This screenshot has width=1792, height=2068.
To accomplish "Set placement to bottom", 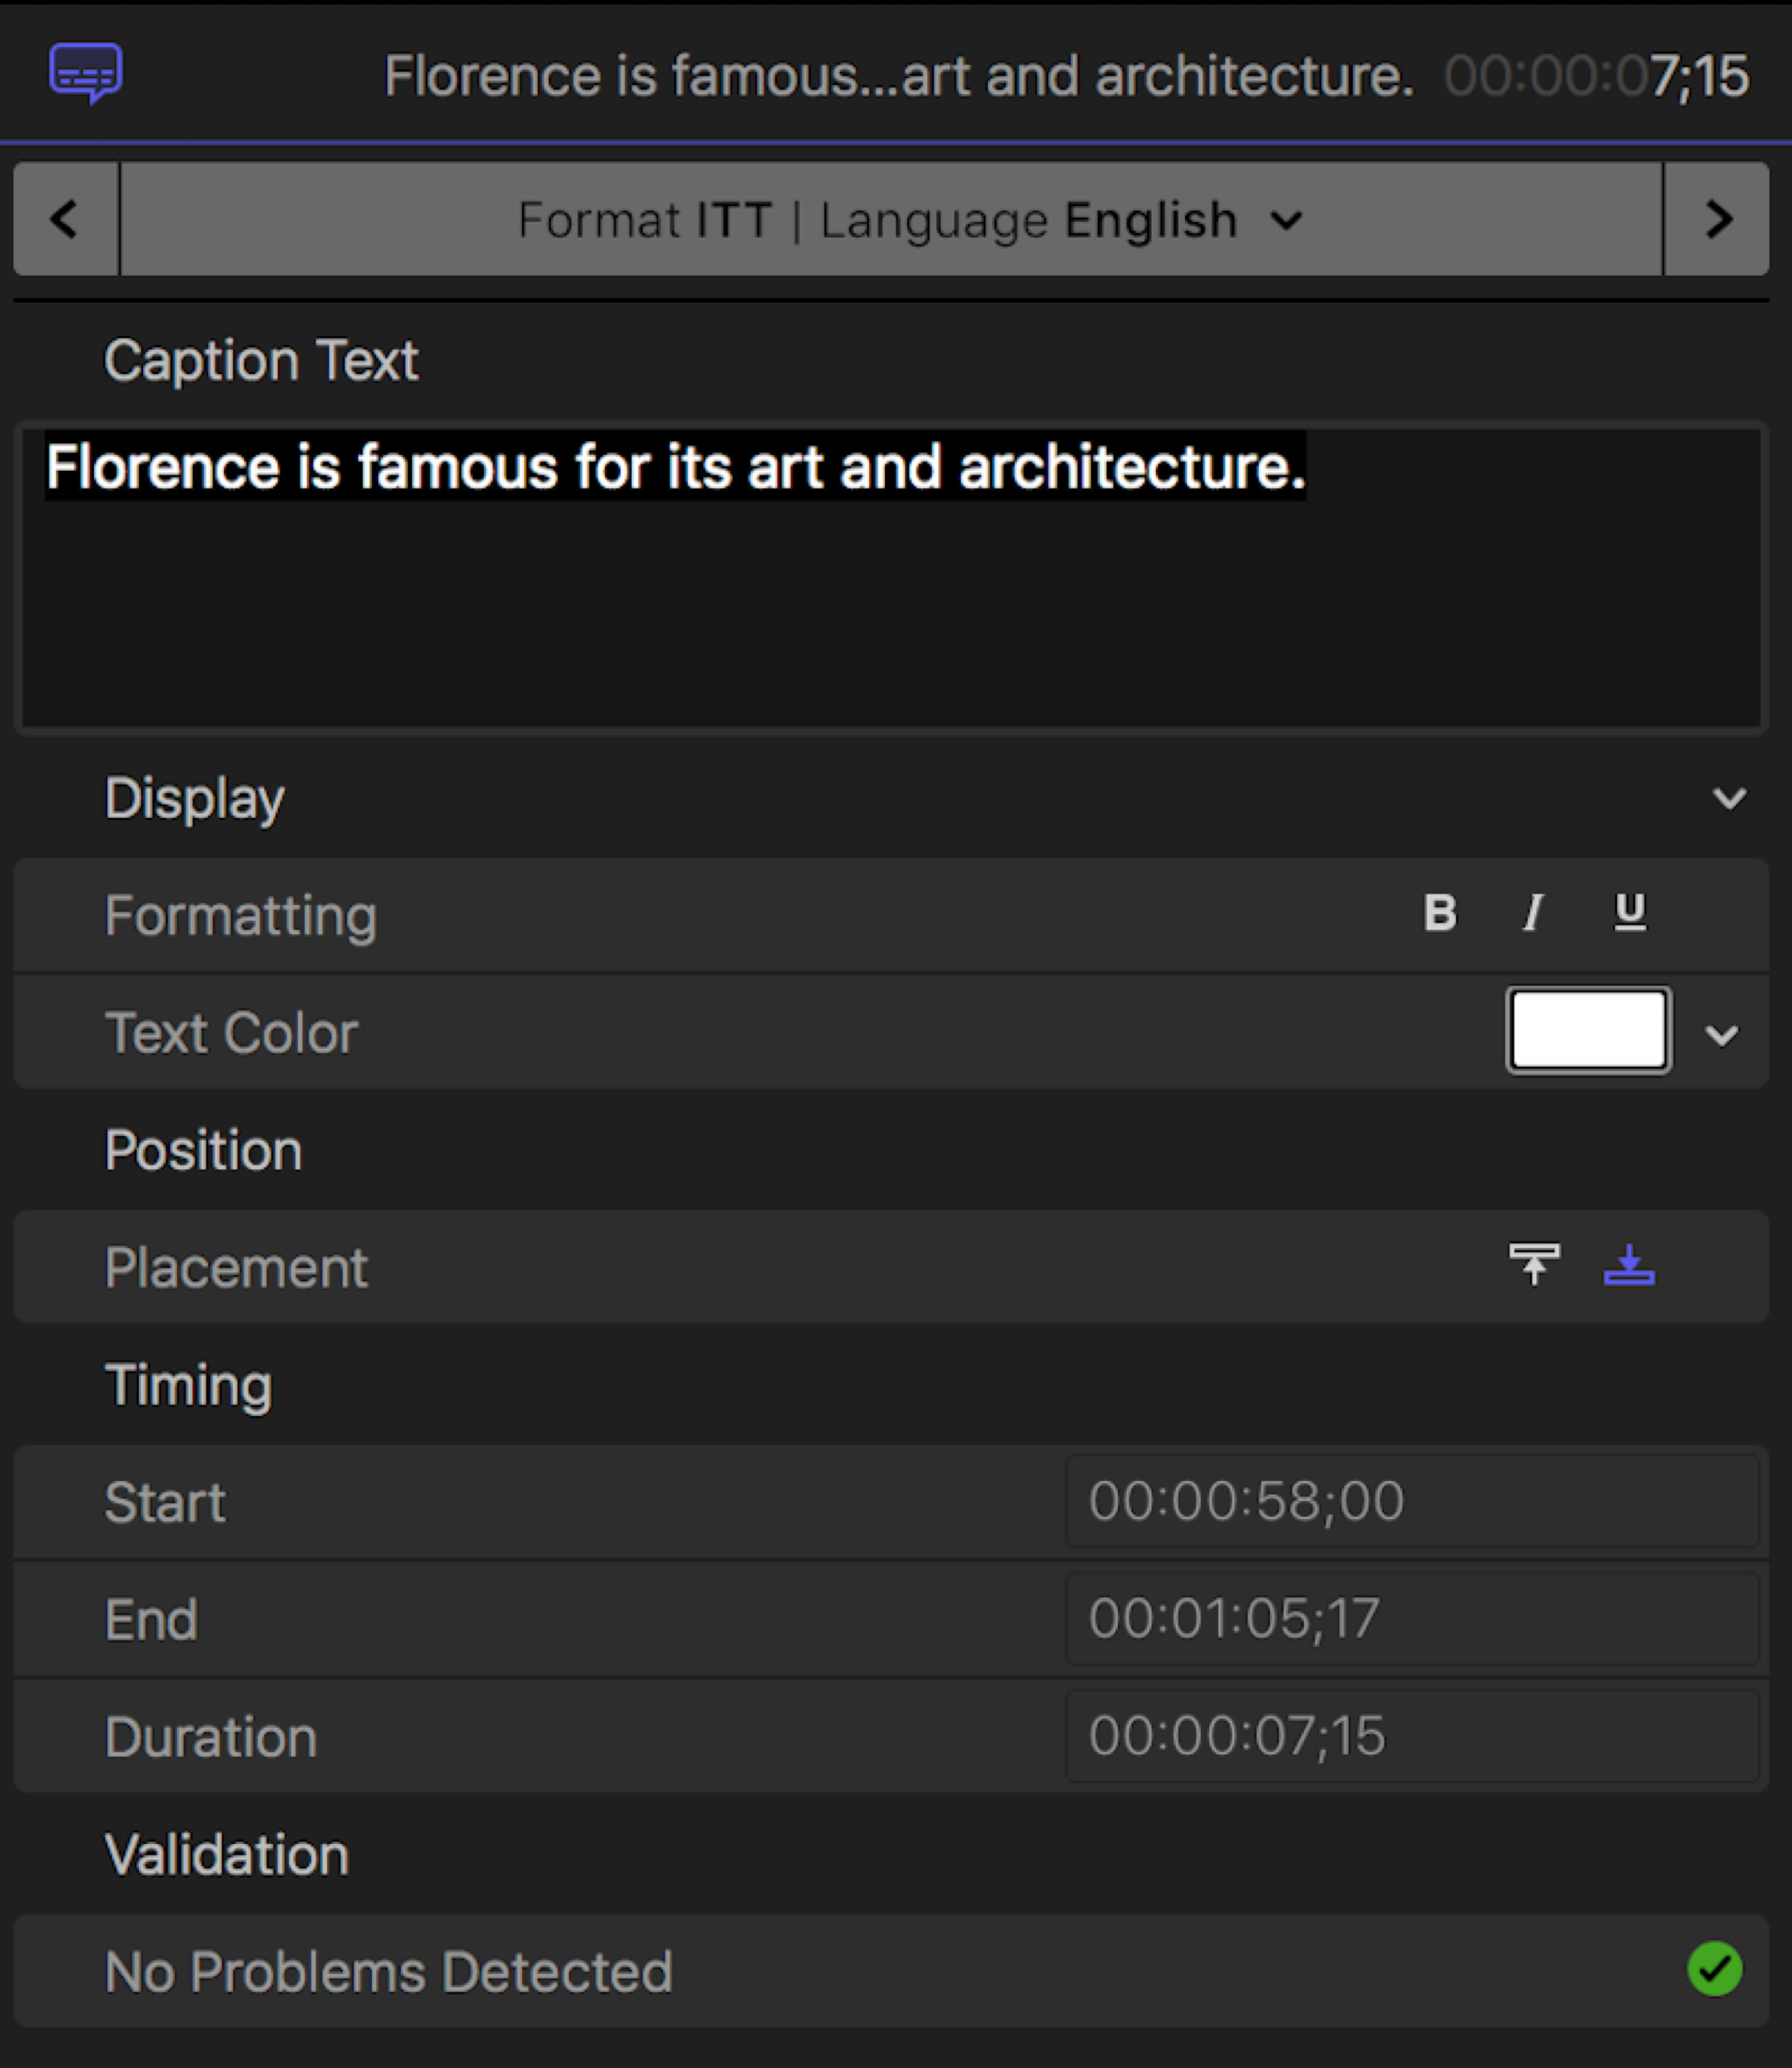I will (x=1629, y=1264).
